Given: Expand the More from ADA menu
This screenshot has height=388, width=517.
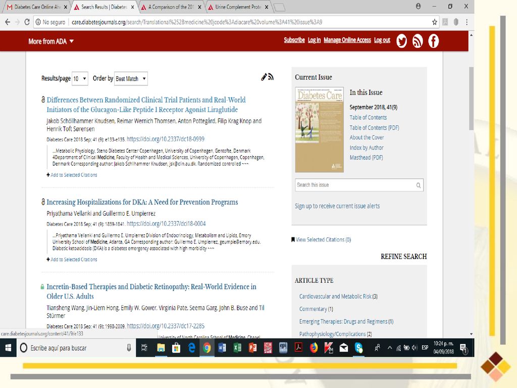Looking at the screenshot, I should 51,41.
